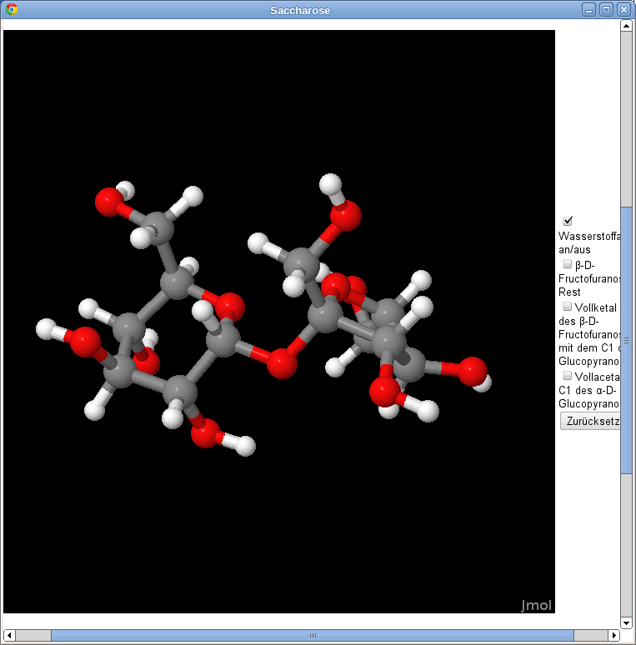
Task: Click the horizontal scrollbar thumb
Action: click(313, 636)
